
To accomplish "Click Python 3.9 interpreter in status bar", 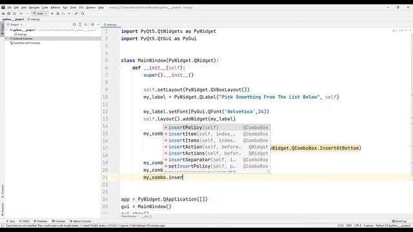I will pos(393,226).
